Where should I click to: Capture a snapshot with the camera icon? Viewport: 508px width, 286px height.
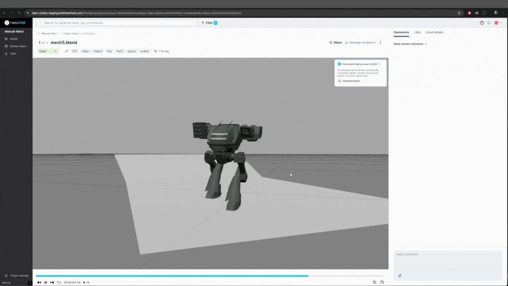[382, 282]
